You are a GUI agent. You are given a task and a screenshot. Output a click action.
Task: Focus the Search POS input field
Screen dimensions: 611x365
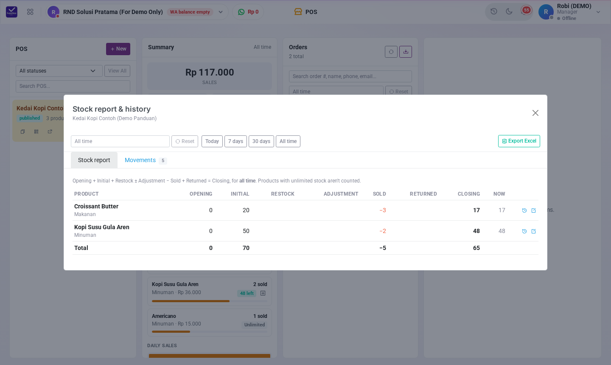tap(73, 86)
